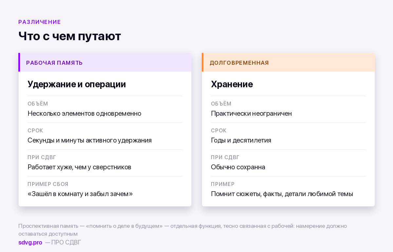This screenshot has width=393, height=252.
Task: Click the heading 'Что с чем путают'
Action: (70, 36)
